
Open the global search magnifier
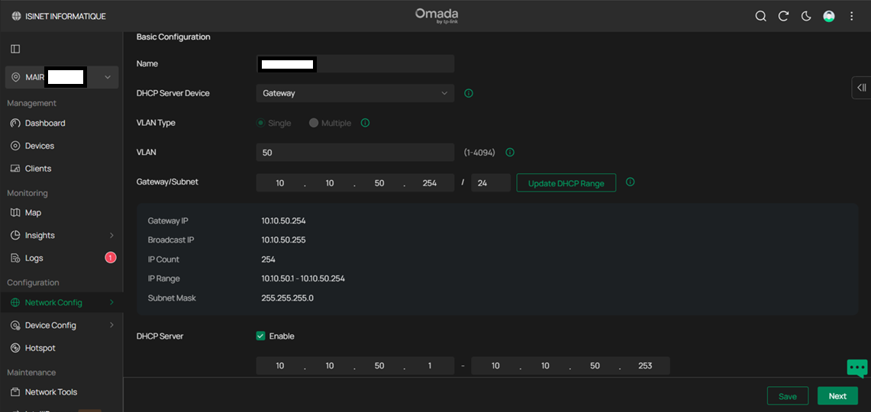coord(760,16)
